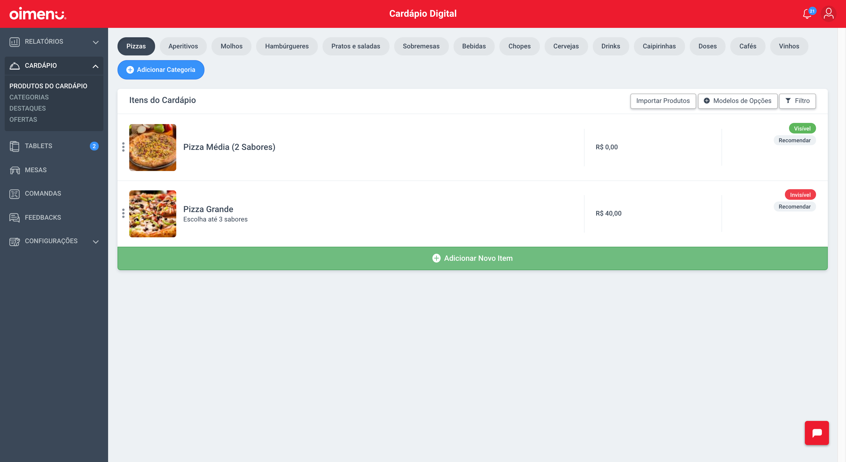Click the Mesas table icon

pyautogui.click(x=14, y=170)
